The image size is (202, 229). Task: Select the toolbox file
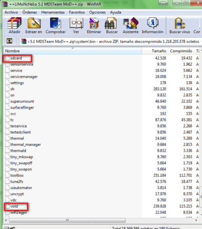(17, 175)
